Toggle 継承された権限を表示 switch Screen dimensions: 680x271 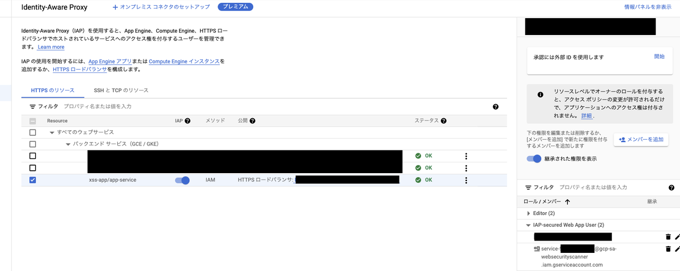coord(534,158)
